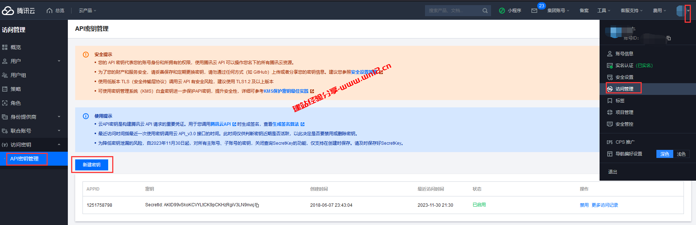Click the APPID value 1251758798

[99, 205]
